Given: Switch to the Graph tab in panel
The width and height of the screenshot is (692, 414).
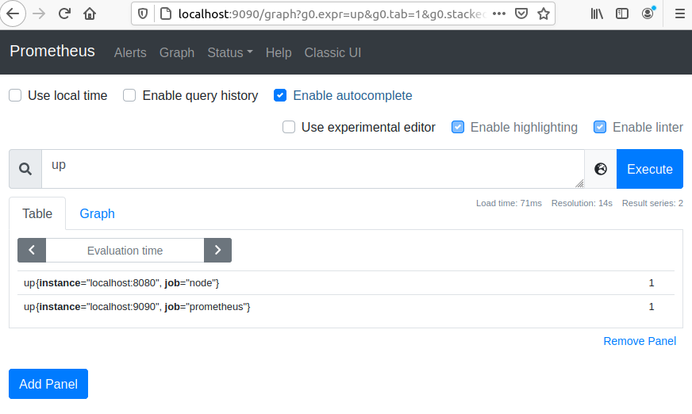Looking at the screenshot, I should [97, 213].
